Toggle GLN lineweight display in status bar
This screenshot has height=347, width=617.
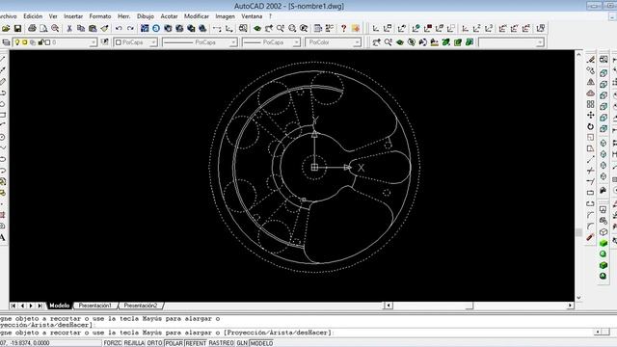(242, 343)
